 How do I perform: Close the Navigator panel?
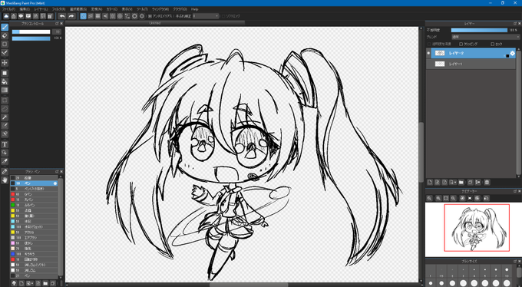point(520,191)
